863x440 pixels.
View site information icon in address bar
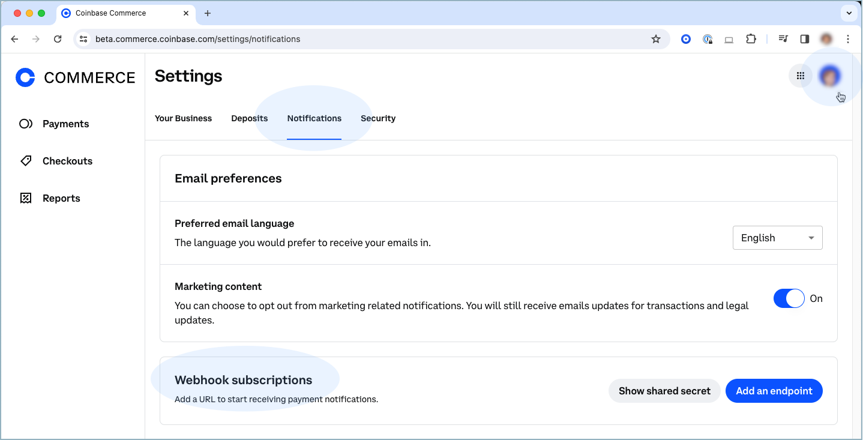click(x=84, y=39)
